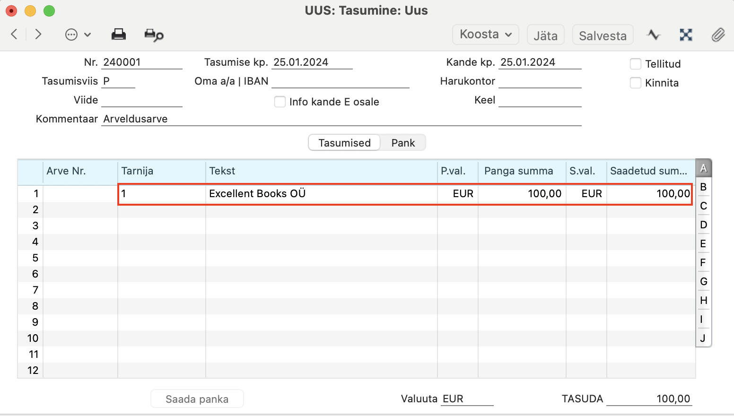
Task: Open attachments paperclip icon
Action: [x=718, y=35]
